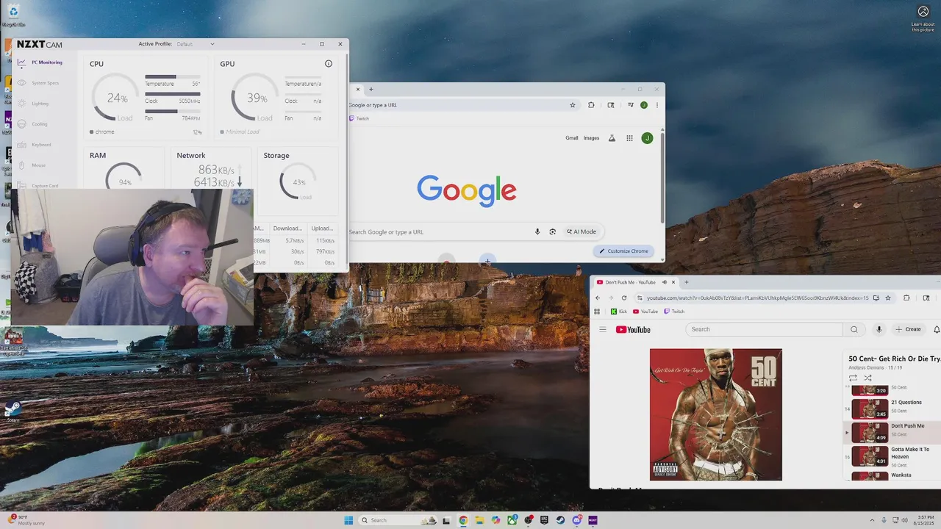Open the Gmail link
This screenshot has height=529, width=941.
572,138
